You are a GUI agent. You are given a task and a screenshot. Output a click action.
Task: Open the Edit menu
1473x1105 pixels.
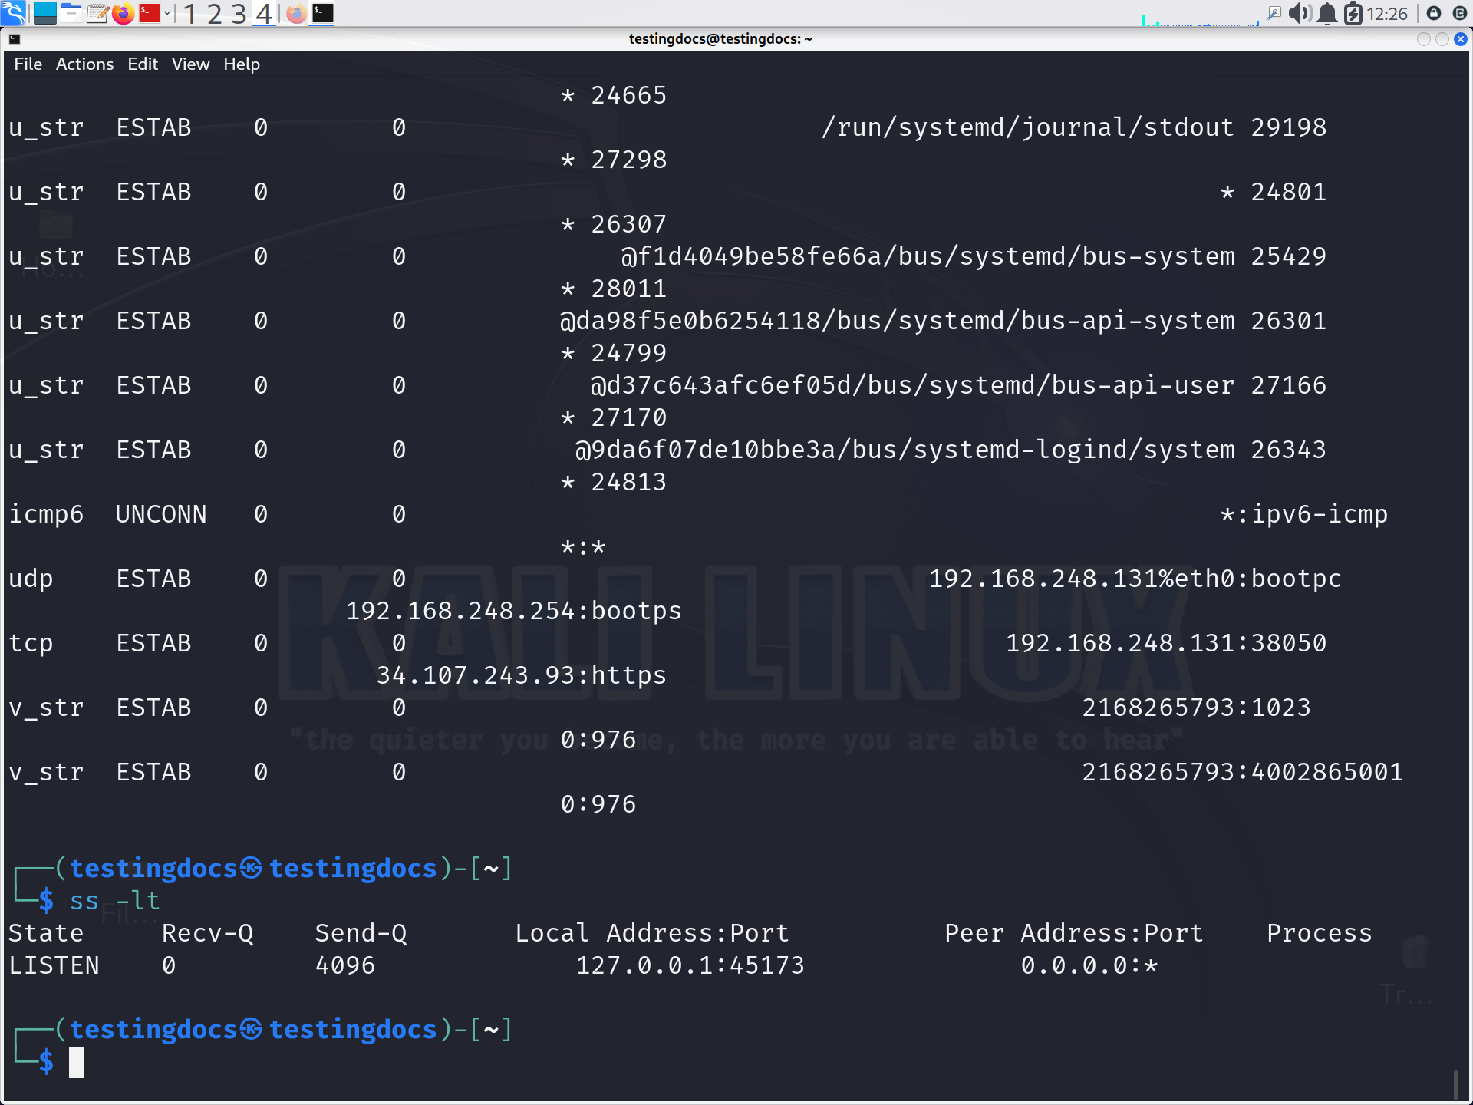pos(143,64)
